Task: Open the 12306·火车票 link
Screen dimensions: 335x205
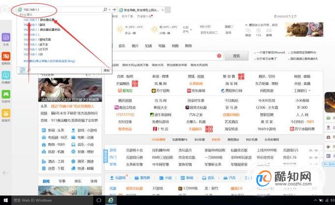Action: [267, 108]
